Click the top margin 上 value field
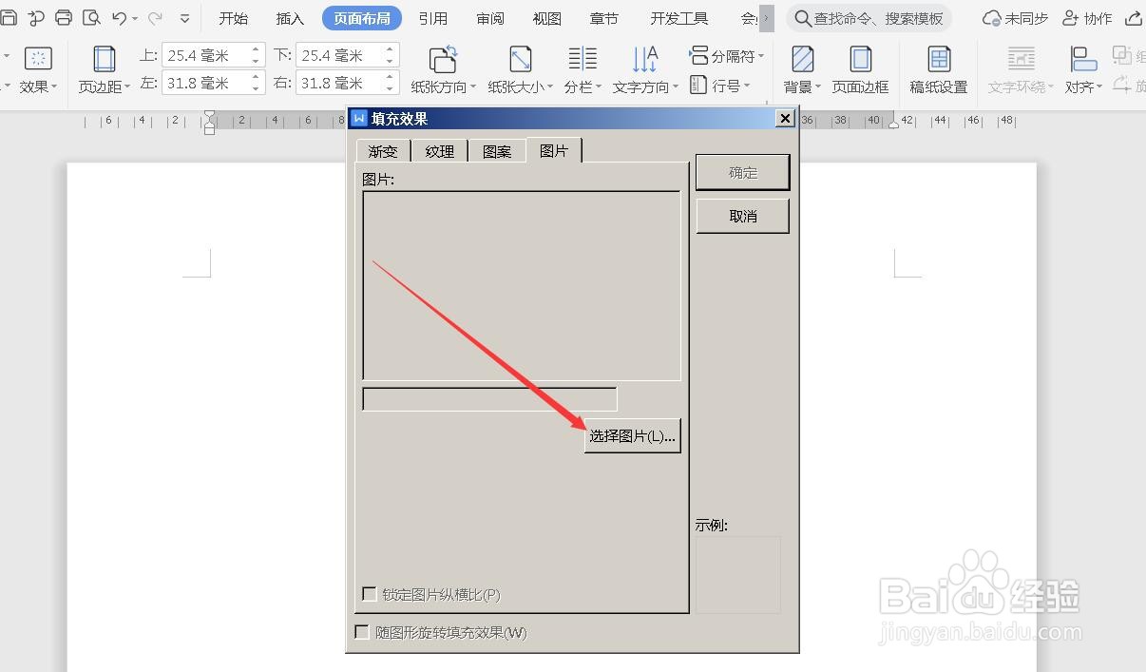This screenshot has height=672, width=1146. 205,55
